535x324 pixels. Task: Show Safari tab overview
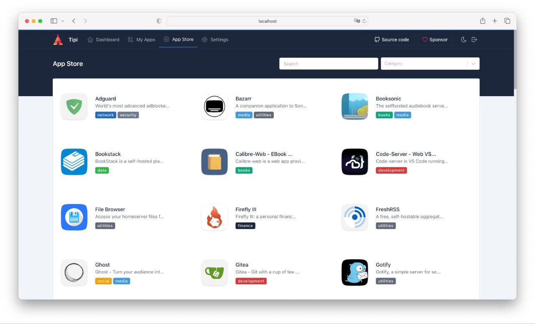pos(507,21)
